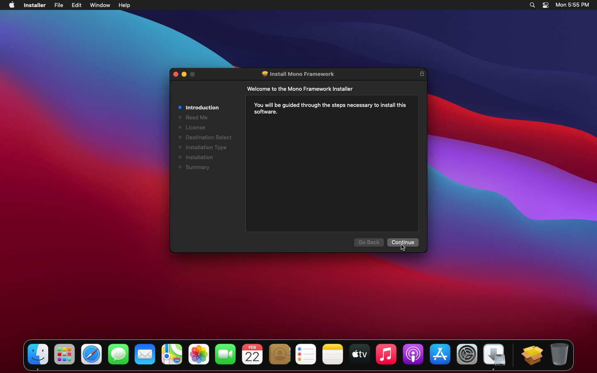Open the File menu
The width and height of the screenshot is (597, 373).
click(x=59, y=5)
